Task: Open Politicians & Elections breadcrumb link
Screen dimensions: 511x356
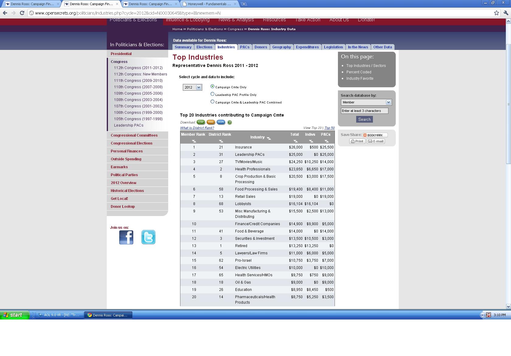Action: pyautogui.click(x=205, y=29)
